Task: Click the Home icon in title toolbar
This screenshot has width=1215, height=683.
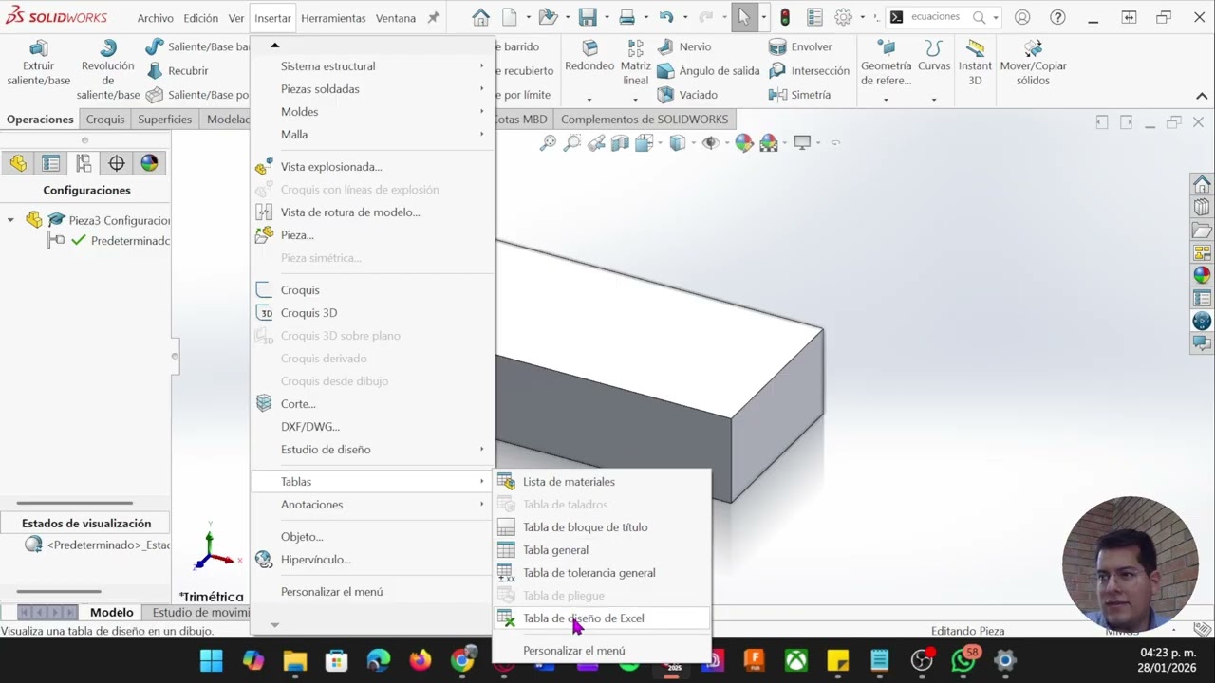Action: (480, 17)
